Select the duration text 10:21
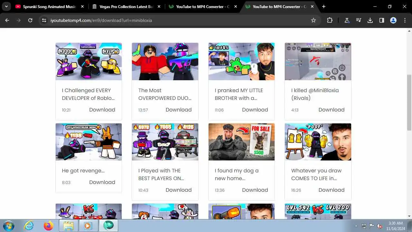This screenshot has height=232, width=412. (66, 110)
